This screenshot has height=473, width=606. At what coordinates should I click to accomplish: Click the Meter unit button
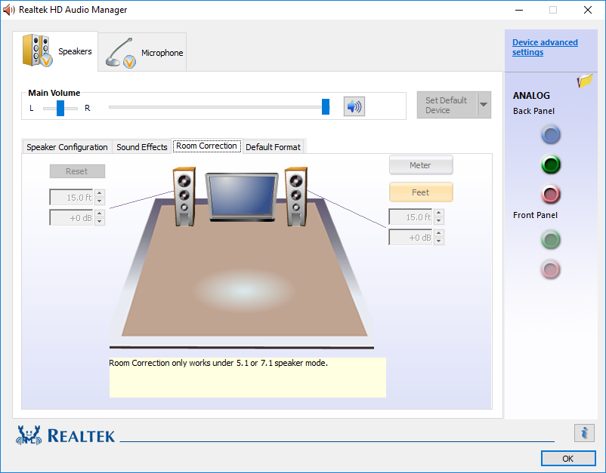pyautogui.click(x=421, y=165)
